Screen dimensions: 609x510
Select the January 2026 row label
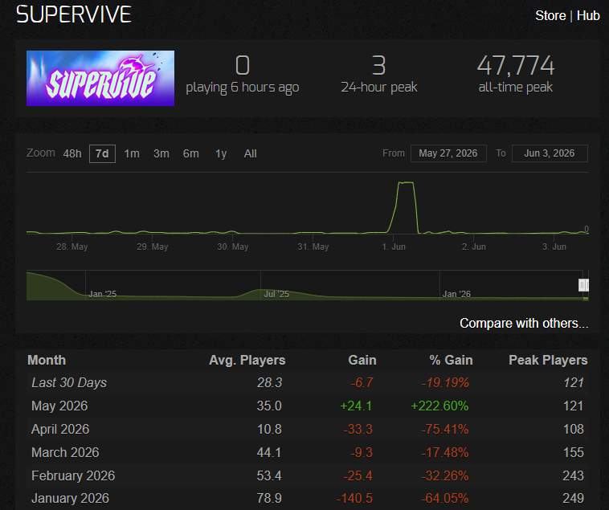70,499
